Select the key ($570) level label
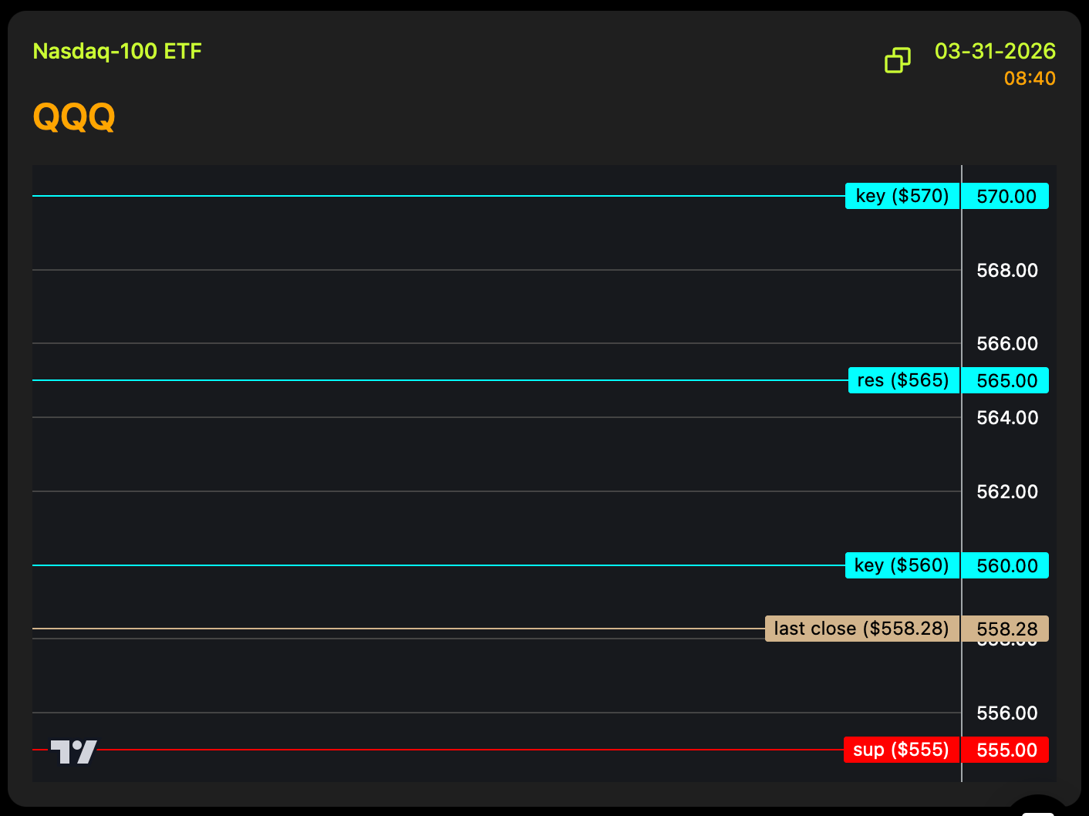The width and height of the screenshot is (1089, 816). 902,196
